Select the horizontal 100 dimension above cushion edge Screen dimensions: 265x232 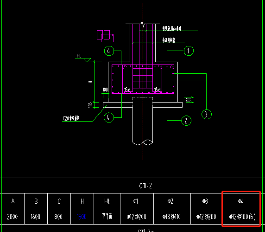pos(105,90)
